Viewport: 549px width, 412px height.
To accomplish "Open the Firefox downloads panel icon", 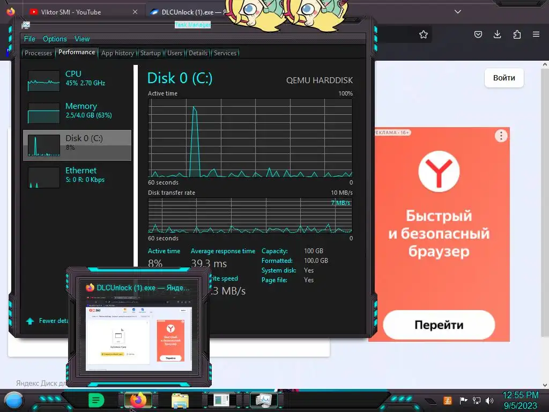I will (498, 34).
